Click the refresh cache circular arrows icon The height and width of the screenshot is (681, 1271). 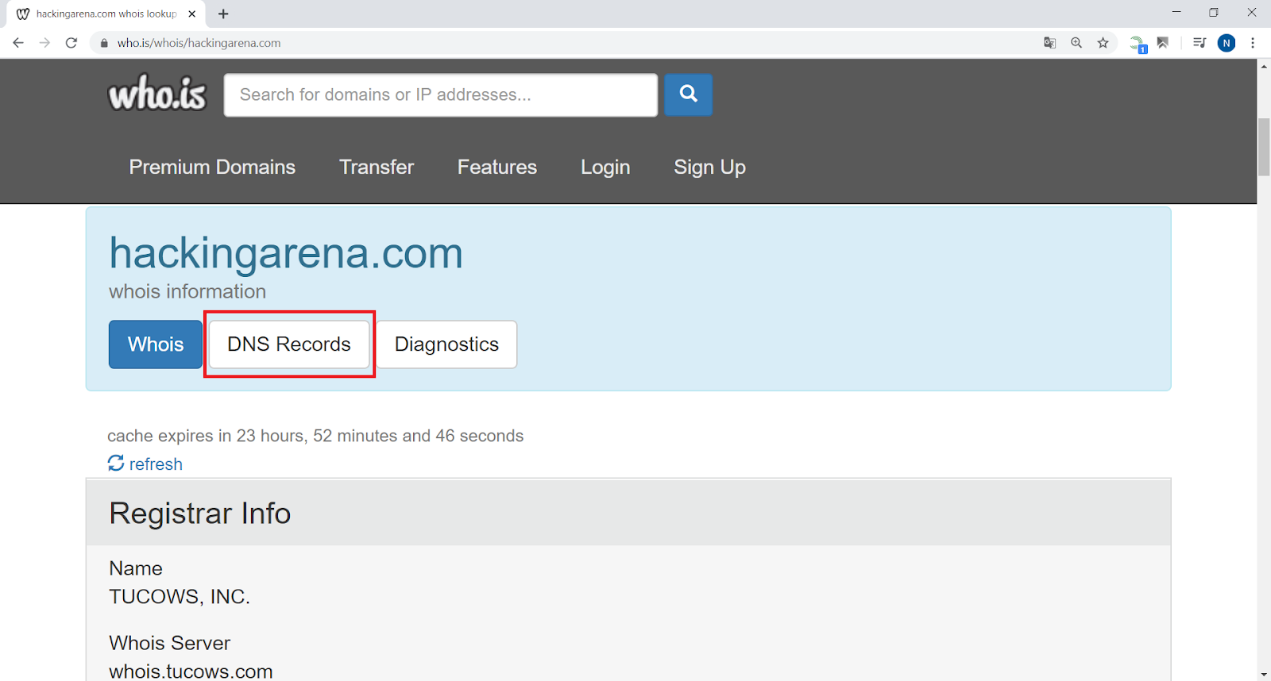pyautogui.click(x=116, y=463)
